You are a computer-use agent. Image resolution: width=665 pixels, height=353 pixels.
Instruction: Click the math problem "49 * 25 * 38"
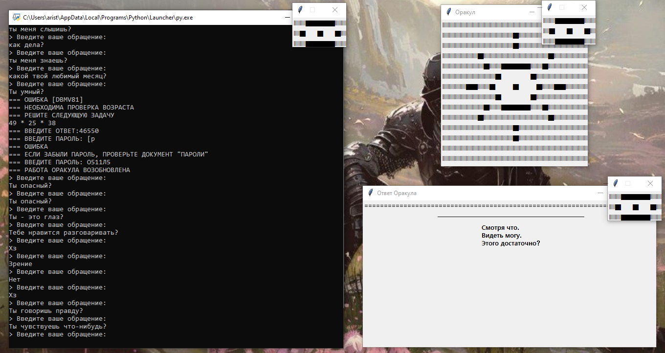[32, 123]
